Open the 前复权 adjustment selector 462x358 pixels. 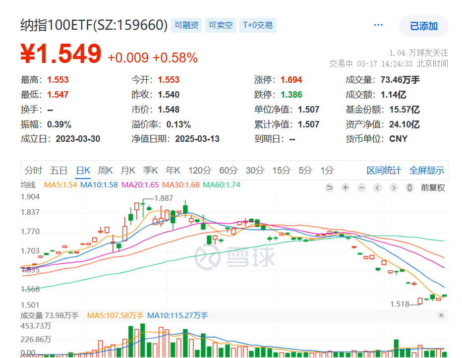point(433,188)
